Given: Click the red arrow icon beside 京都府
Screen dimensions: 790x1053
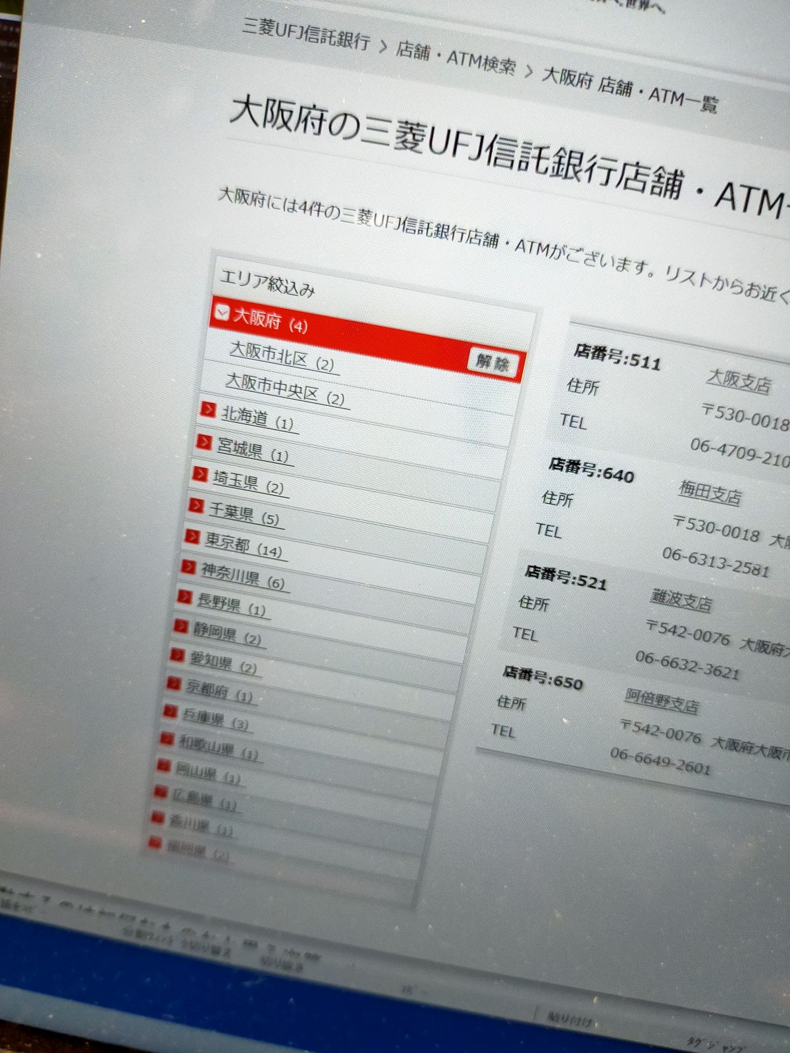Looking at the screenshot, I should pos(173,684).
